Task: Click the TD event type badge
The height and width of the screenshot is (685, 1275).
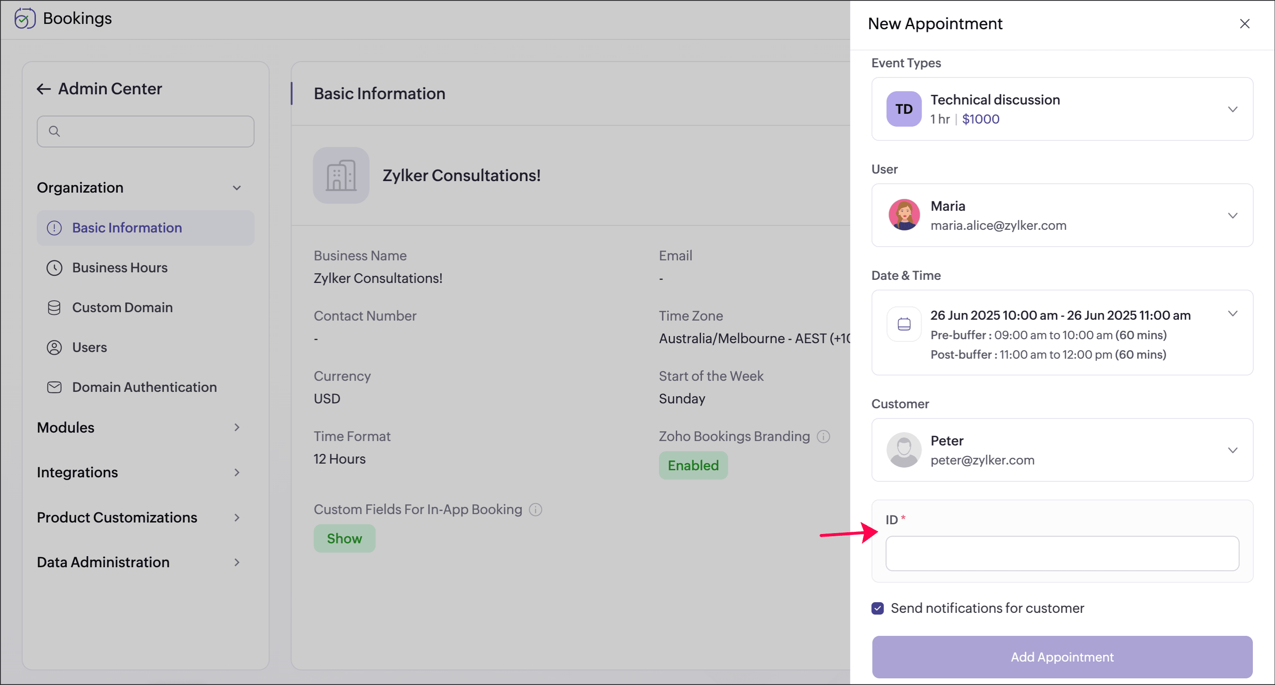Action: click(x=904, y=109)
